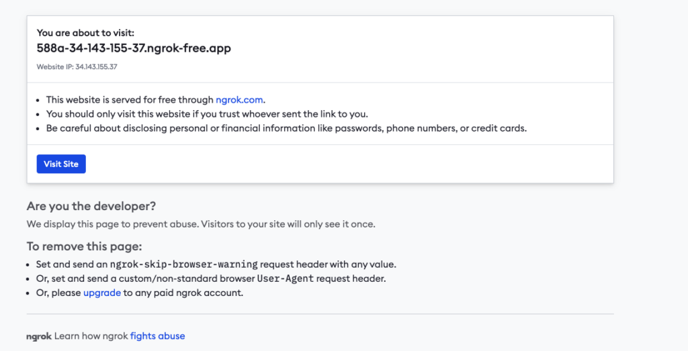Click the ngrok-skip-browser-warning code text
Screen dimensions: 688x351
tap(183, 264)
